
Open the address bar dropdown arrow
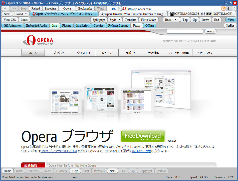[235, 9]
